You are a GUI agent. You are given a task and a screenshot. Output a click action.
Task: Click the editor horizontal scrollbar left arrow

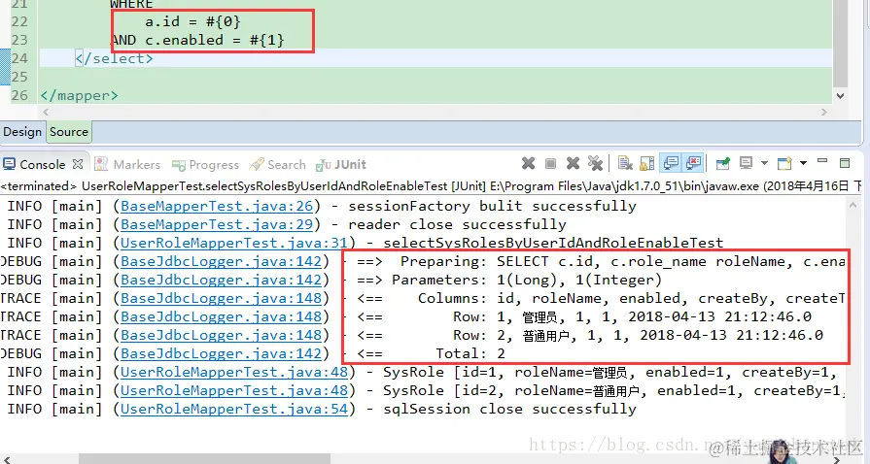click(46, 112)
